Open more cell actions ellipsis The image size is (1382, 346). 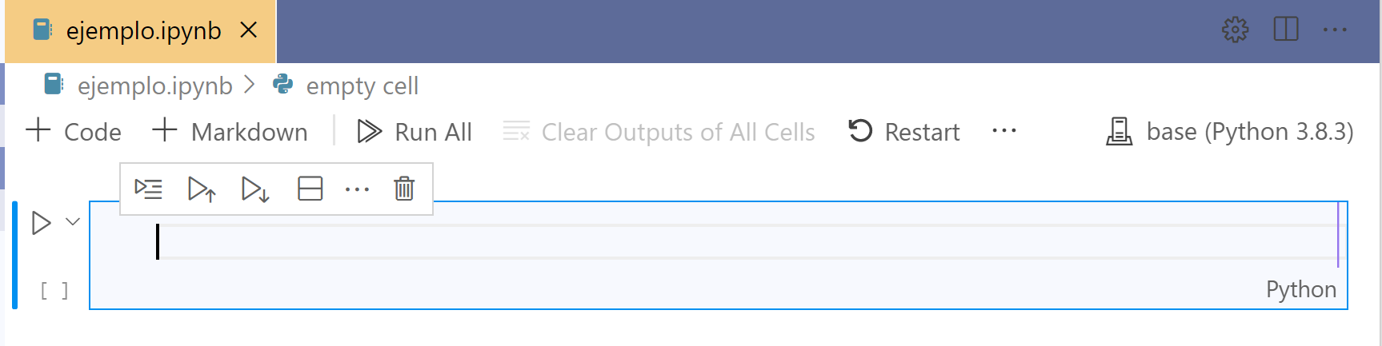357,189
